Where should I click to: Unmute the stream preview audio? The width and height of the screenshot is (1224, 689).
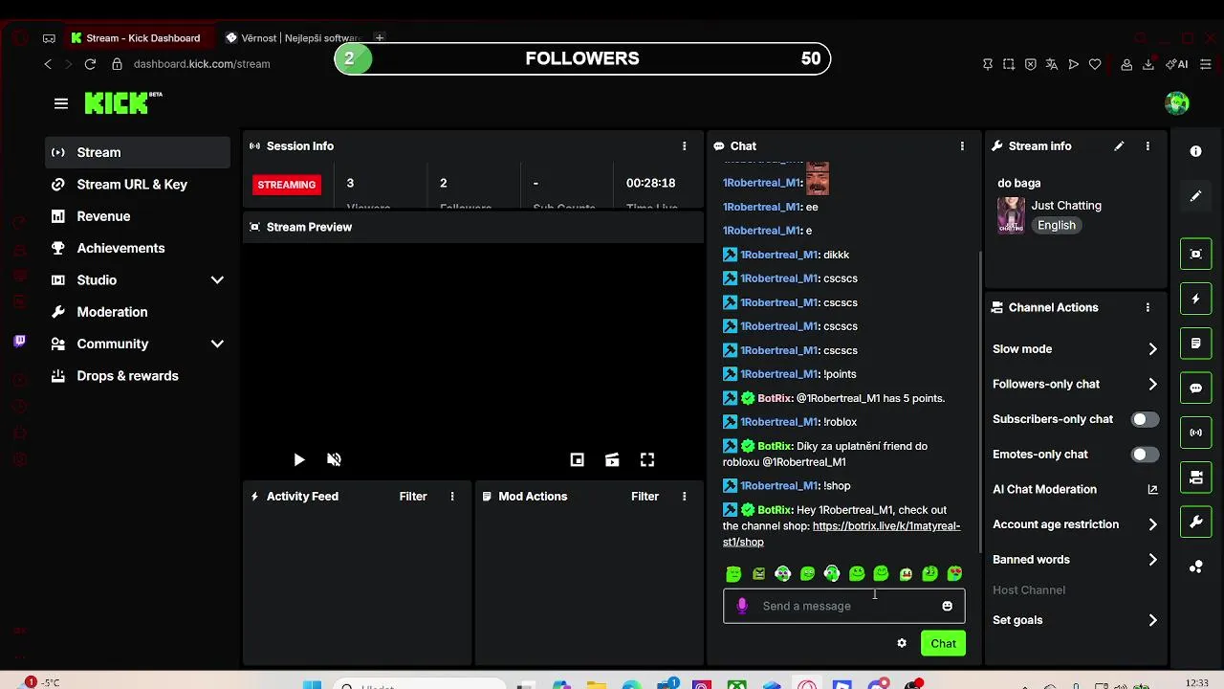(334, 460)
